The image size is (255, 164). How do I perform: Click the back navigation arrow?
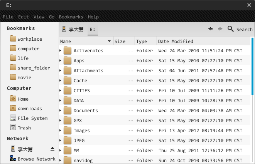(x=210, y=29)
